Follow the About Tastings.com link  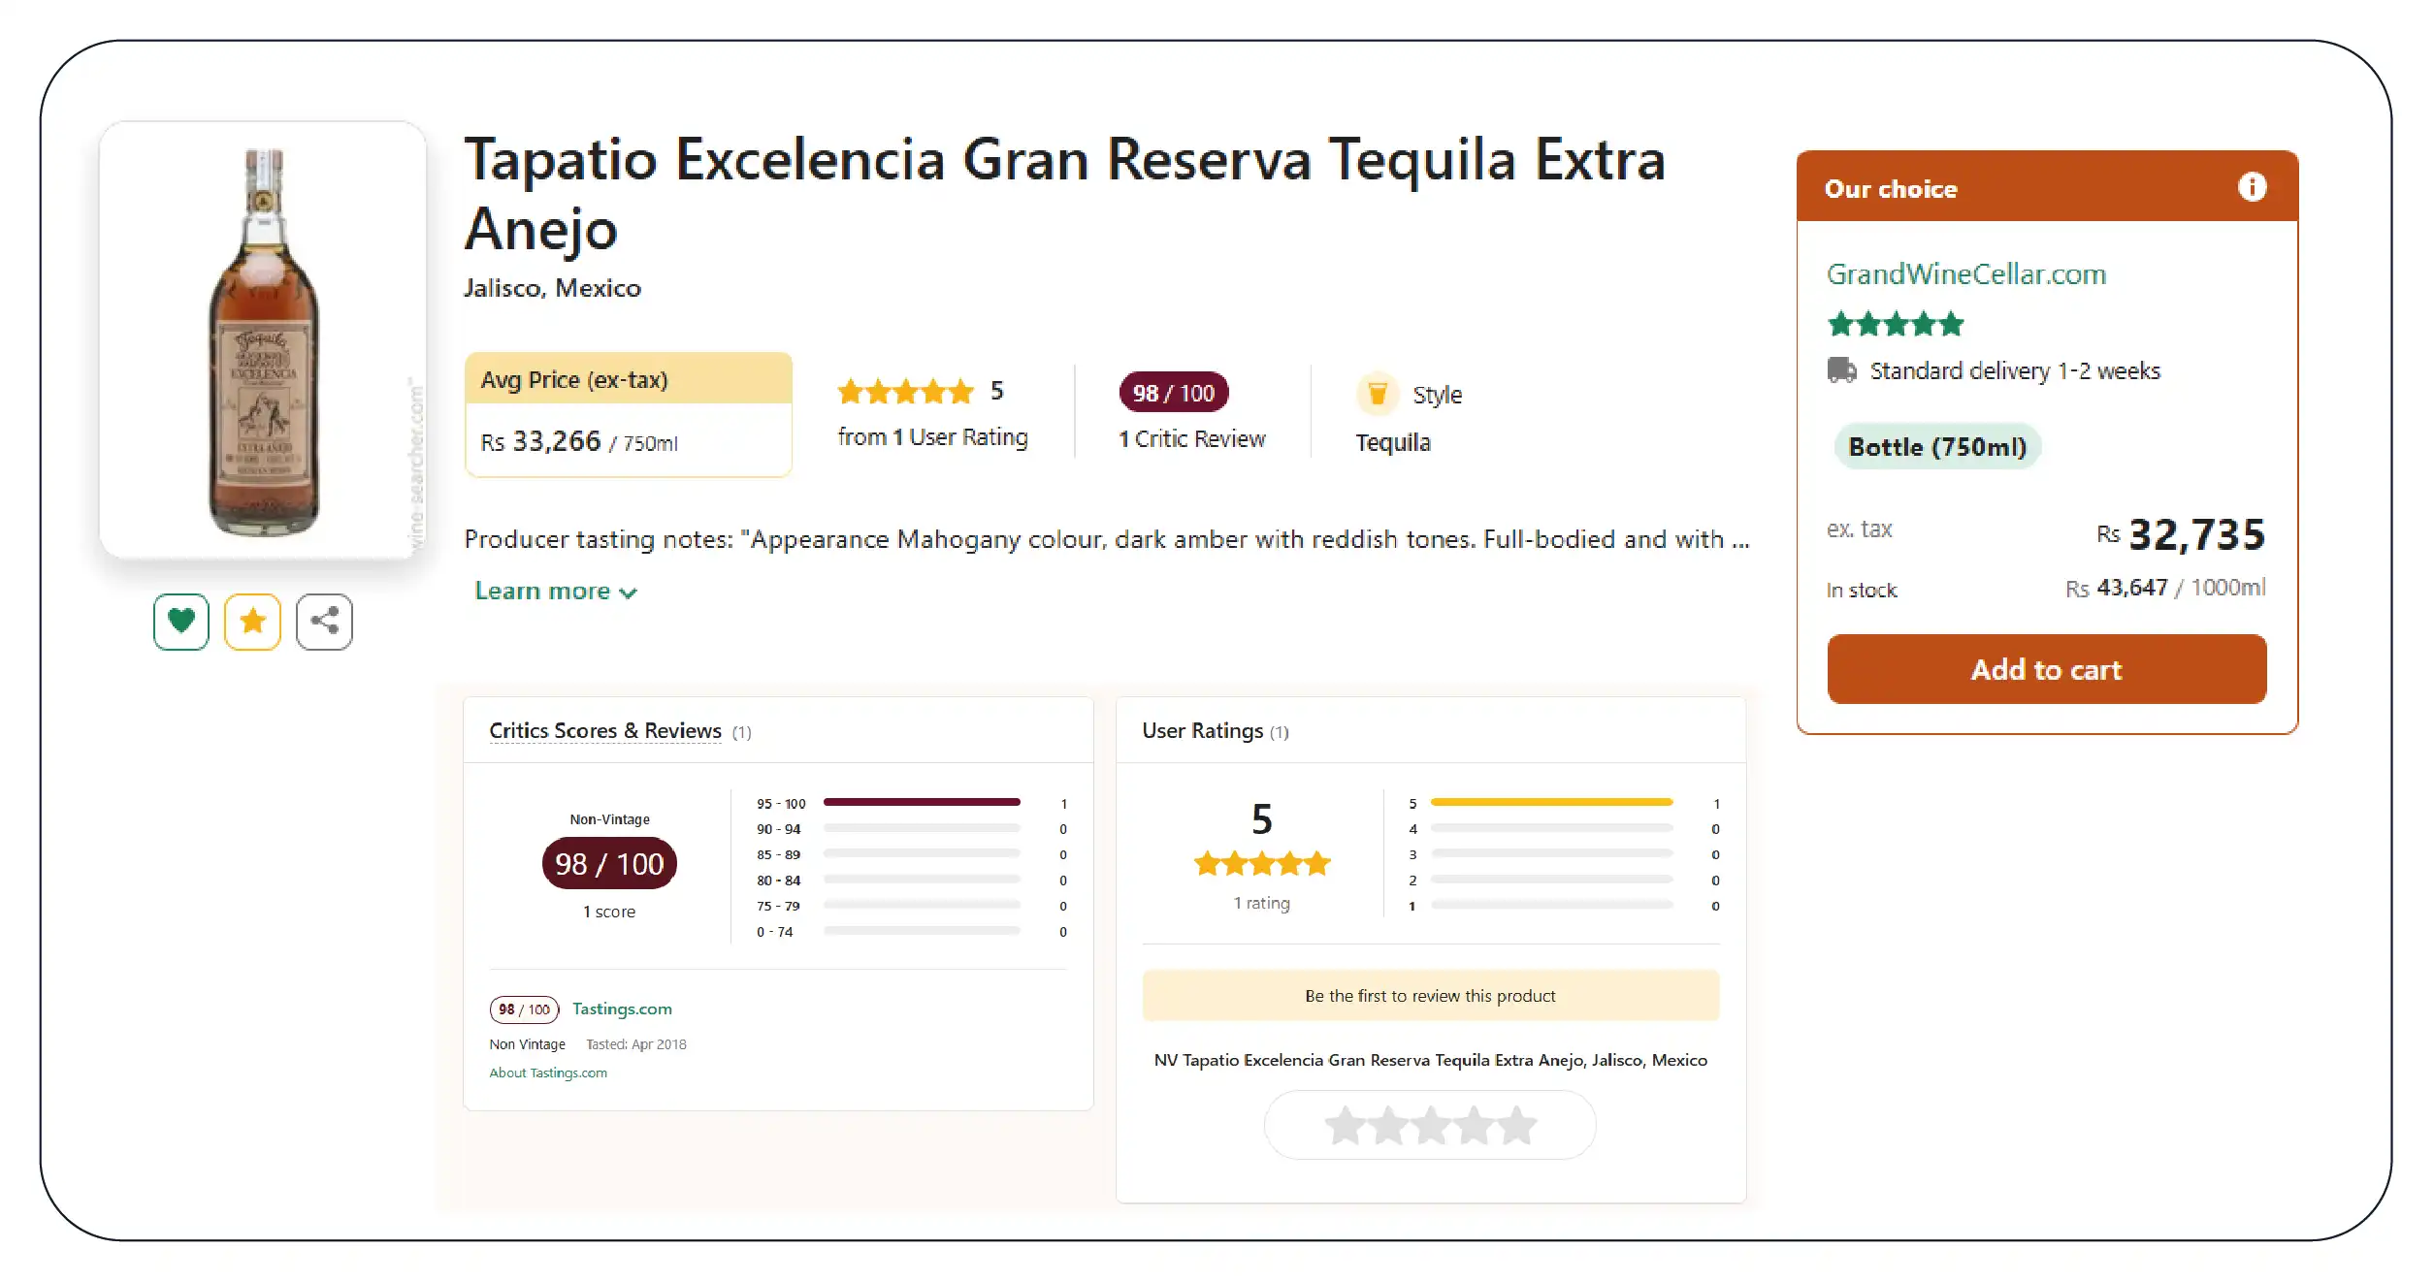point(548,1073)
